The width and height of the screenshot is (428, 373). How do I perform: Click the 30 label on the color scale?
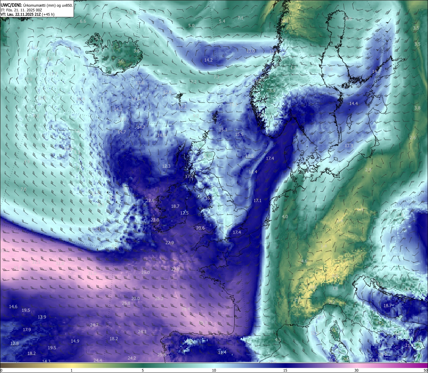coord(356,370)
